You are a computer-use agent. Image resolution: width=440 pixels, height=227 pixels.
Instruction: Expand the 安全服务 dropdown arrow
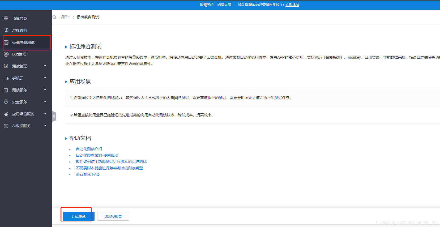point(45,102)
